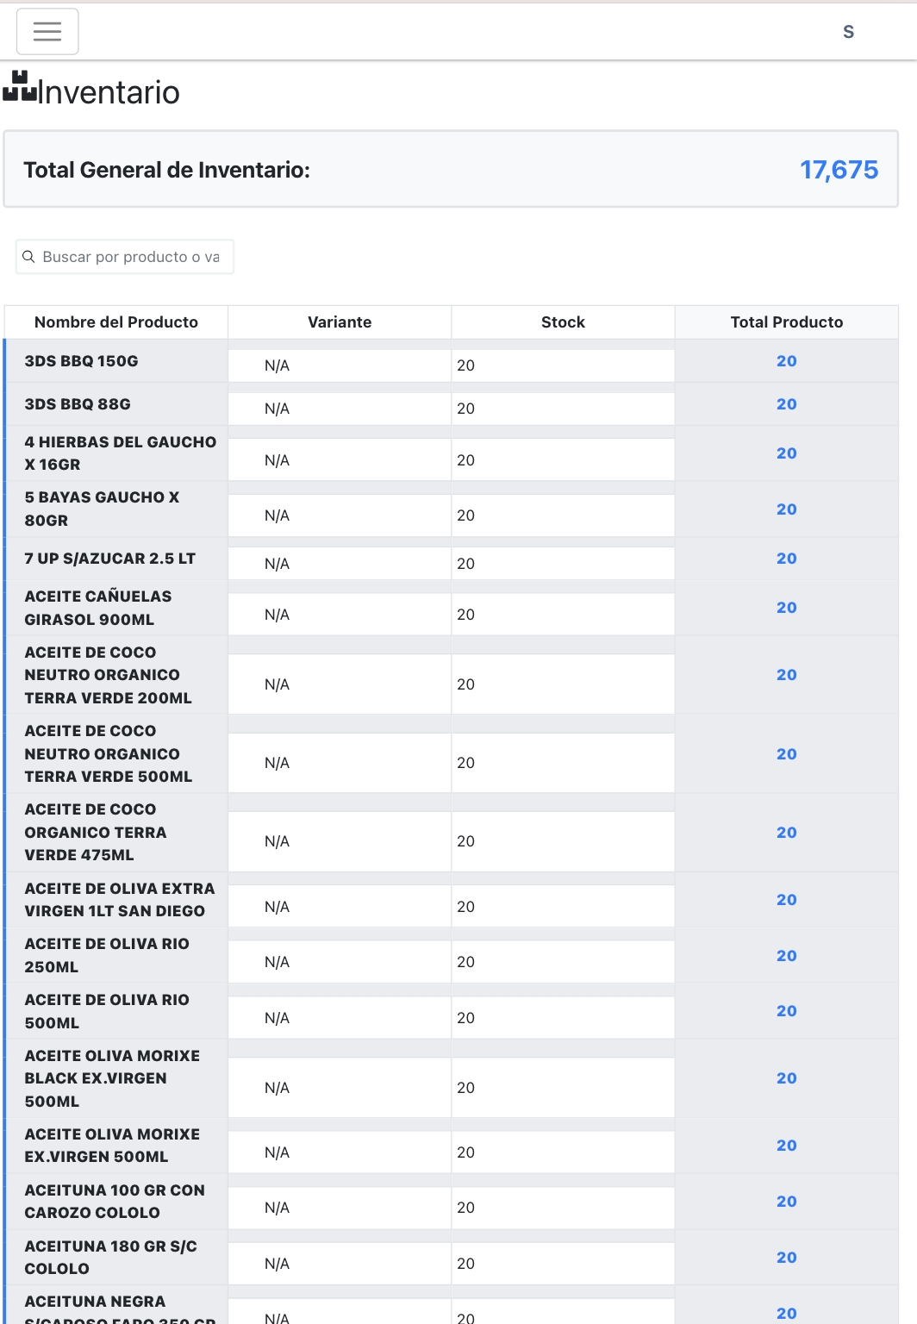The image size is (917, 1324).
Task: Open the user profile S avatar
Action: point(848,32)
